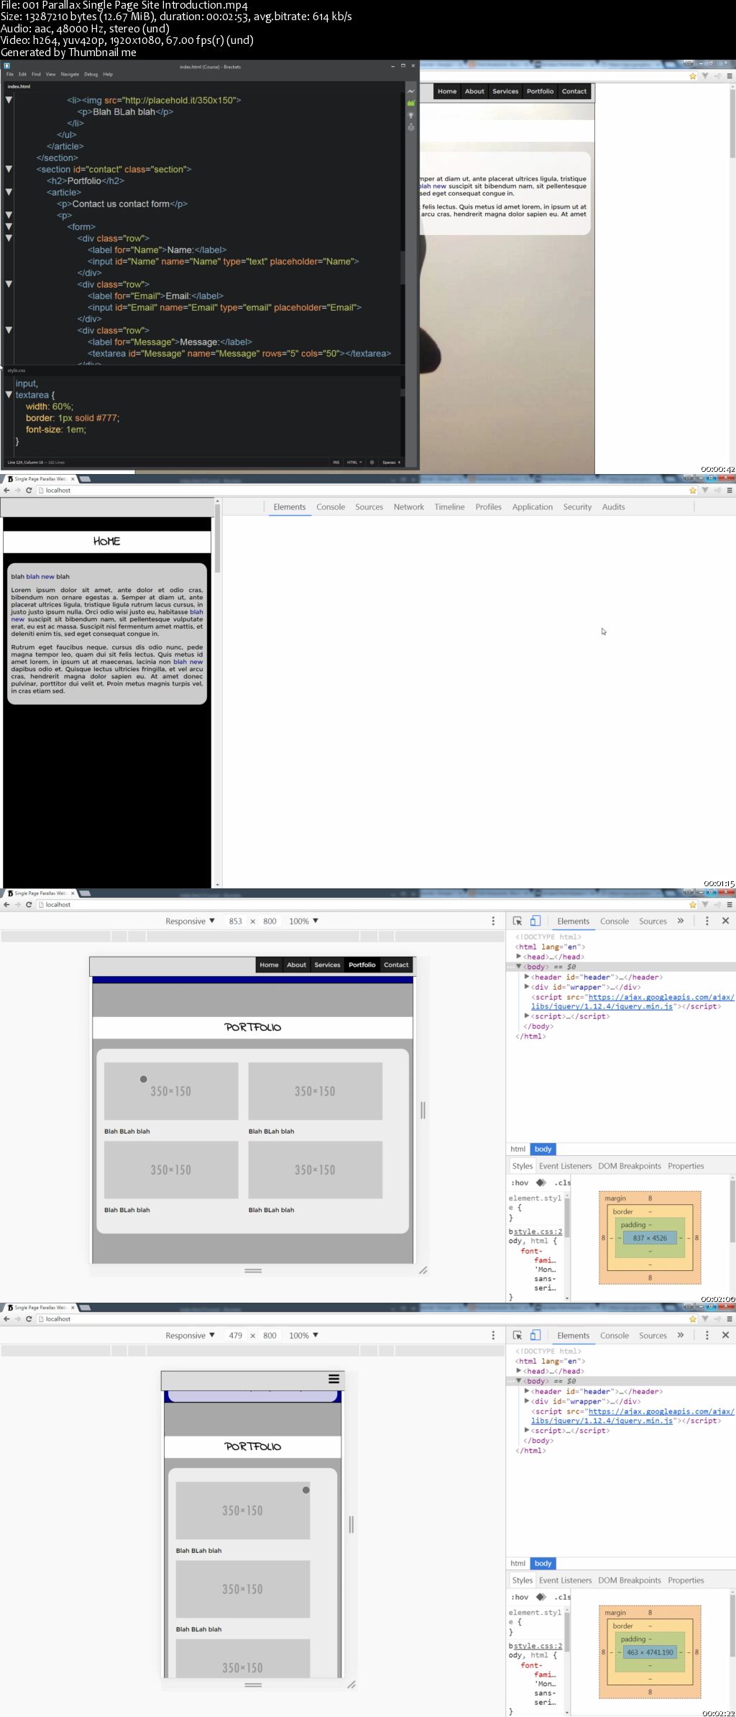
Task: Open the DOM Breakpoints tab in the 853-wide view
Action: click(x=630, y=1166)
